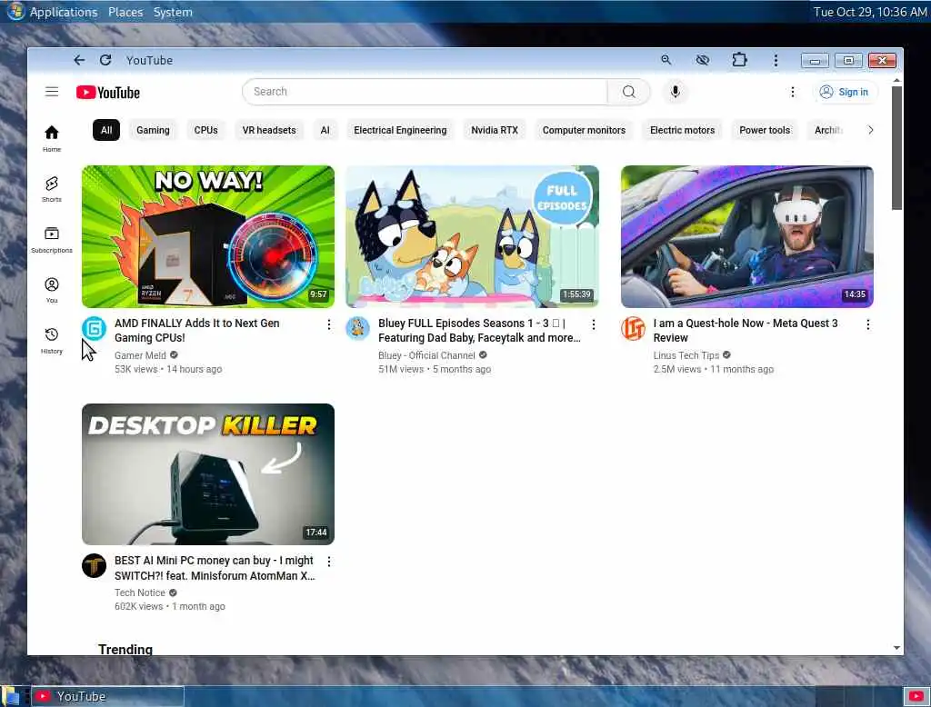Open title 'Bluey FULL Episodes Seasons 1 - 3'
This screenshot has height=707, width=931.
click(x=480, y=330)
